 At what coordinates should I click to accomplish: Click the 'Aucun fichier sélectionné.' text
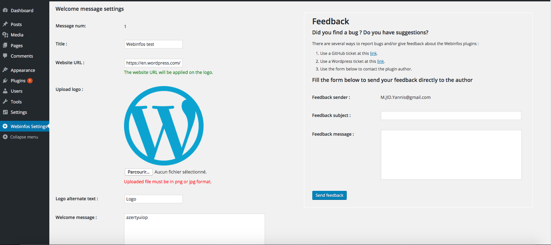point(181,172)
